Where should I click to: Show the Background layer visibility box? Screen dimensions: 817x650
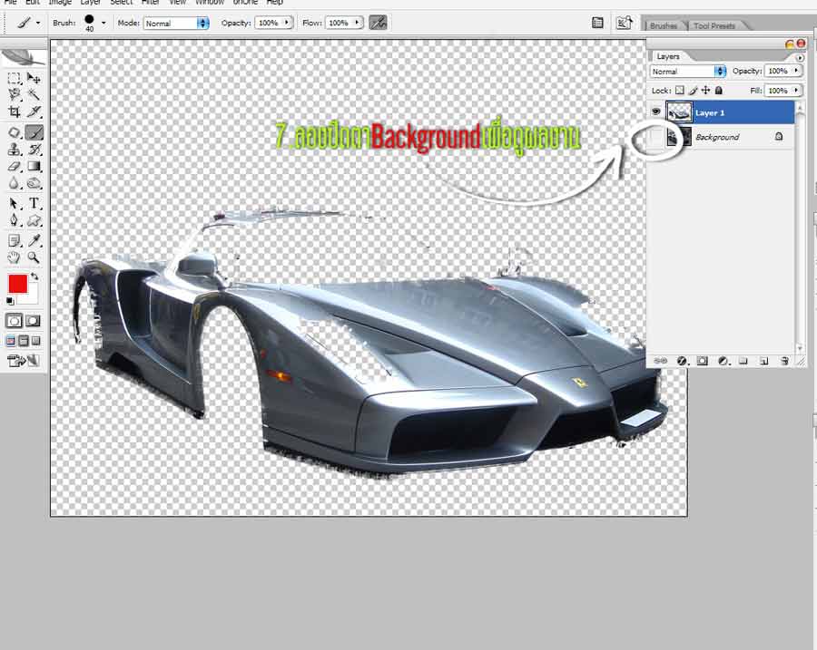pos(656,137)
